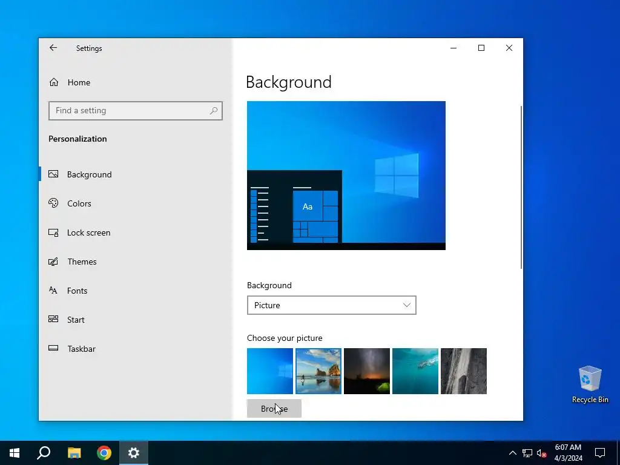The image size is (620, 465).
Task: Maximize the Settings window
Action: (x=481, y=48)
